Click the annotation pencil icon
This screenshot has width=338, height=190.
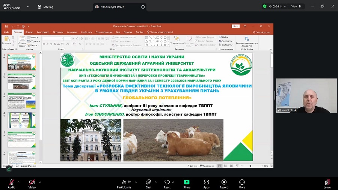(x=9, y=169)
